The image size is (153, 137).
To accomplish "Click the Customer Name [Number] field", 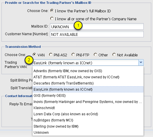I will click(97, 34).
